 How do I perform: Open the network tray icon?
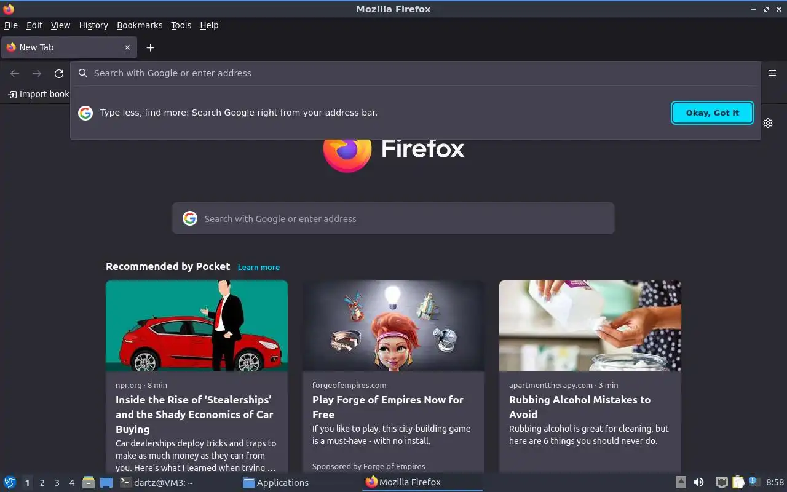[722, 482]
